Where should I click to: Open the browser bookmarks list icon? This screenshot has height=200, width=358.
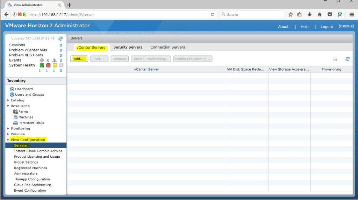tap(299, 15)
